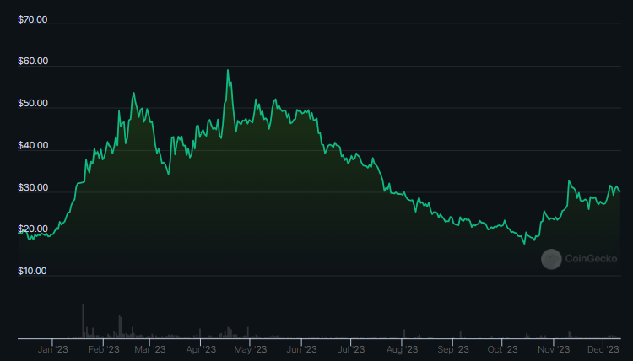Click the Jan '23 date label
The height and width of the screenshot is (361, 633).
pyautogui.click(x=52, y=349)
